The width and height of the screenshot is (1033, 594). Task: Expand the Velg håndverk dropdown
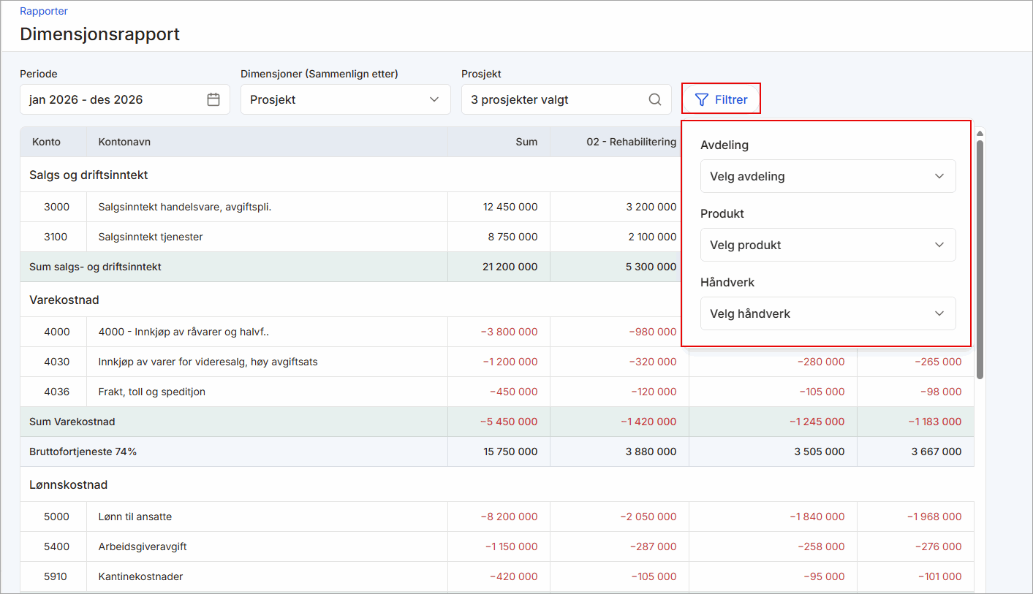tap(828, 313)
